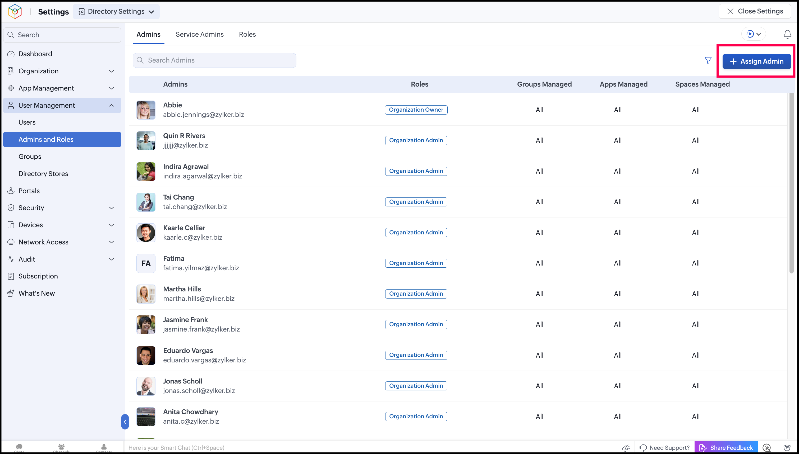Open Users under User Management
This screenshot has height=454, width=799.
pyautogui.click(x=62, y=122)
